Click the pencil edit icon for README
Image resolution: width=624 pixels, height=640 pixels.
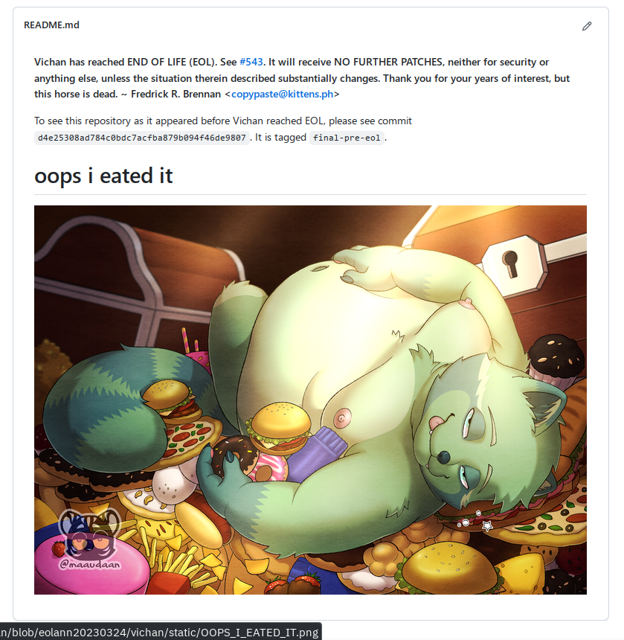pyautogui.click(x=587, y=26)
